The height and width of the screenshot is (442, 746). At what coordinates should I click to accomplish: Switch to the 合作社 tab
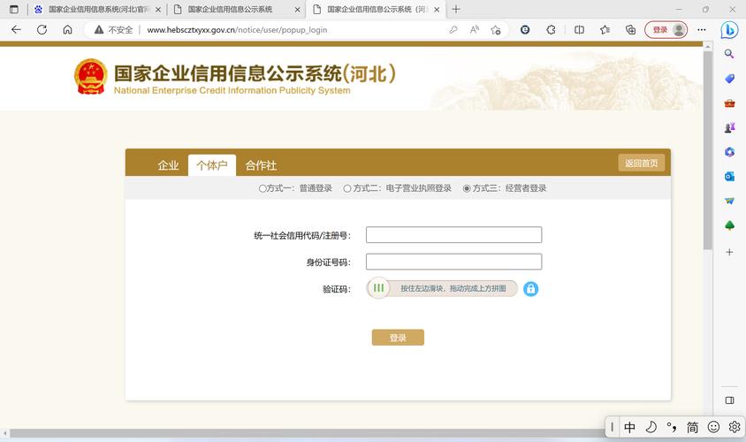click(x=261, y=165)
